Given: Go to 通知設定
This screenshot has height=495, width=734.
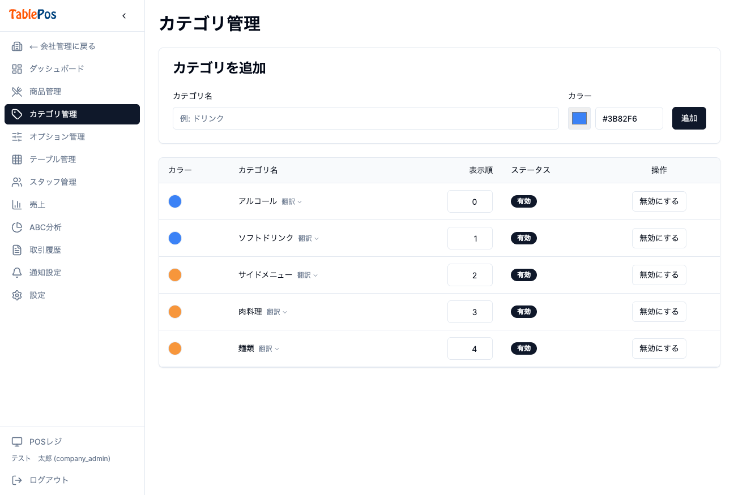Looking at the screenshot, I should 72,273.
